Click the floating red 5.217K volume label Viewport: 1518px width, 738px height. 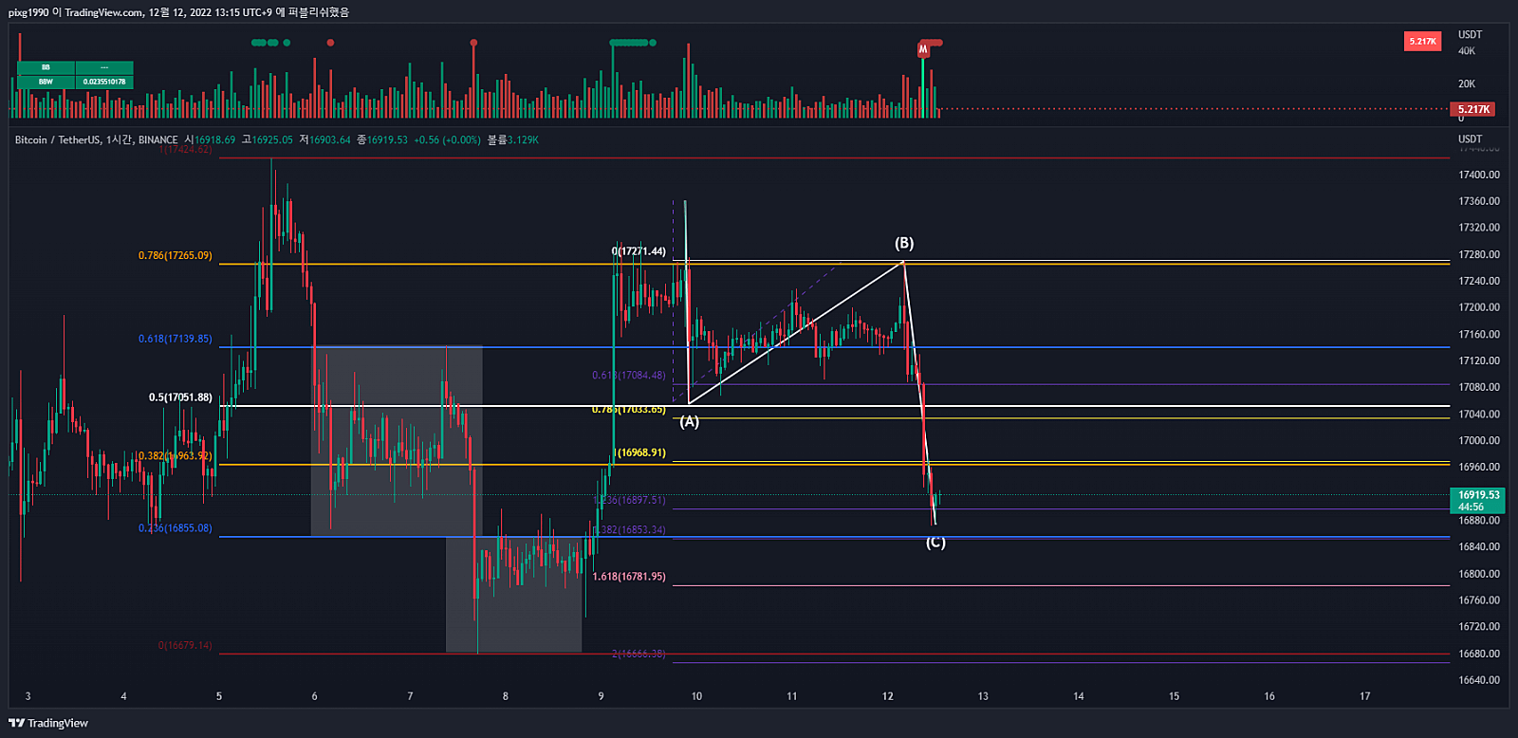(1422, 42)
